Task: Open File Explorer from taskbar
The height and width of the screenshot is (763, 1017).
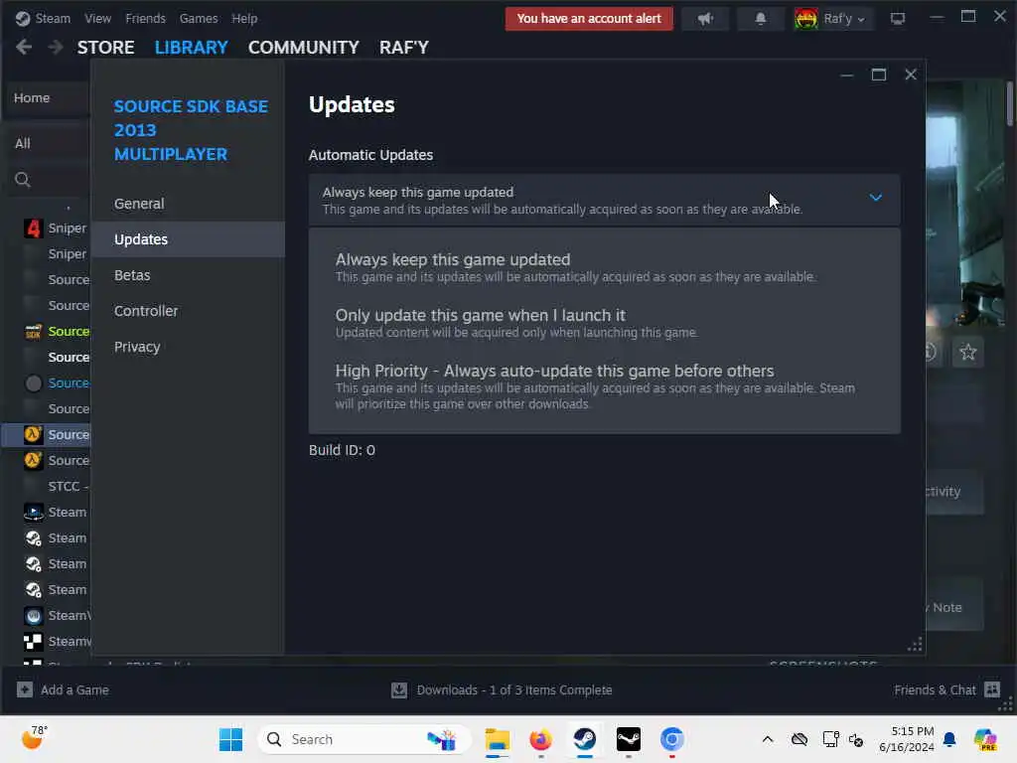Action: point(498,739)
